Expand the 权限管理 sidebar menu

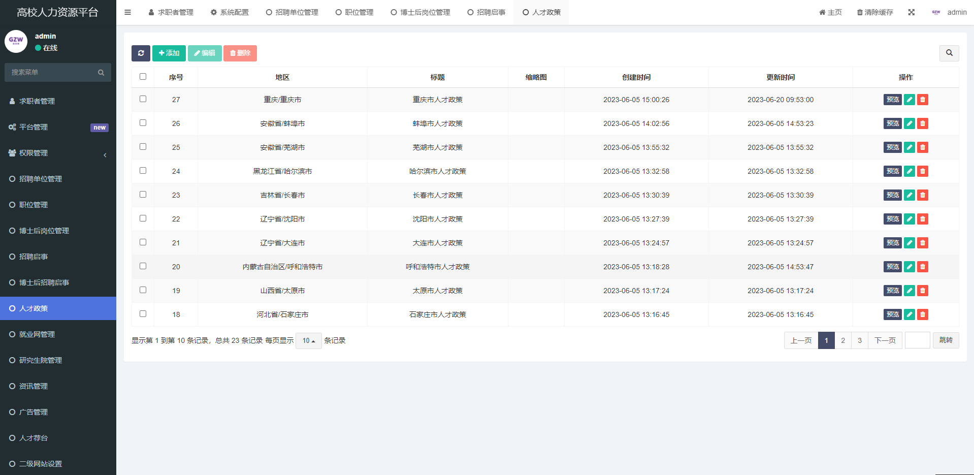click(x=58, y=153)
